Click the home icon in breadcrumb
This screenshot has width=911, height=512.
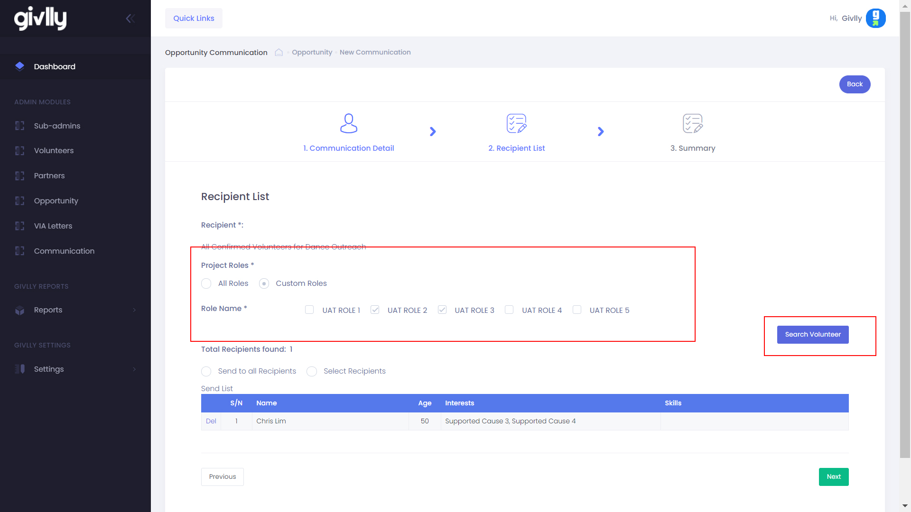point(279,52)
